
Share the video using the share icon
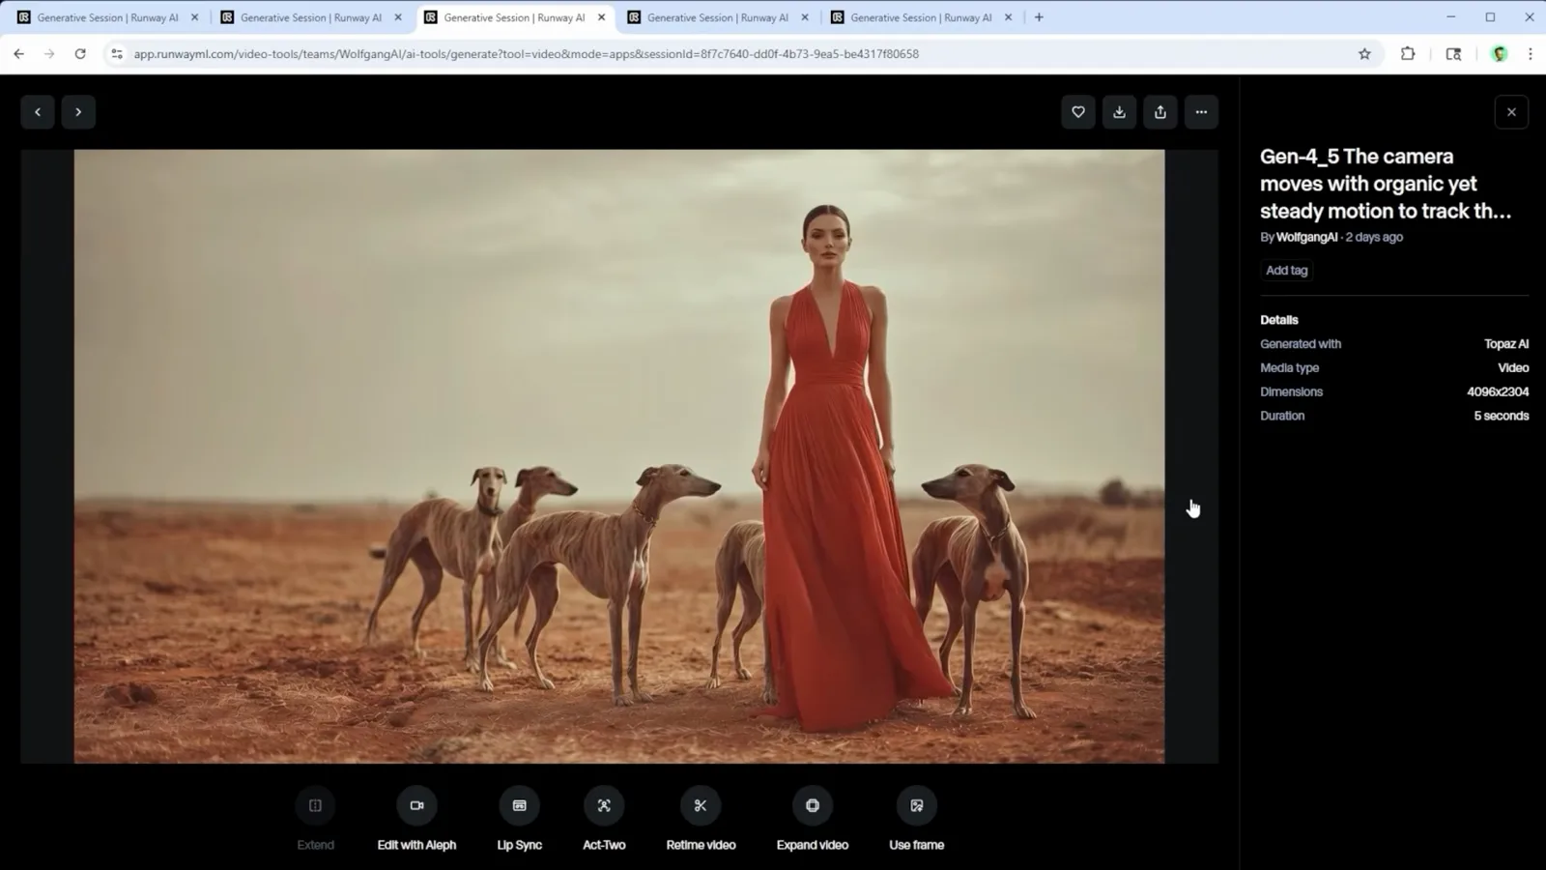coord(1160,112)
